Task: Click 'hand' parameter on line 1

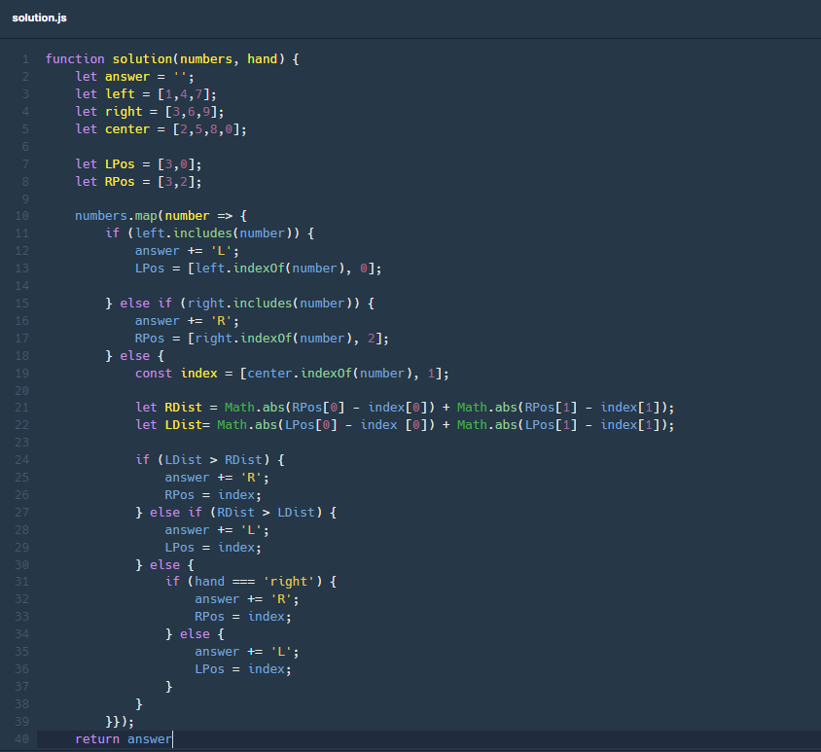Action: click(263, 58)
